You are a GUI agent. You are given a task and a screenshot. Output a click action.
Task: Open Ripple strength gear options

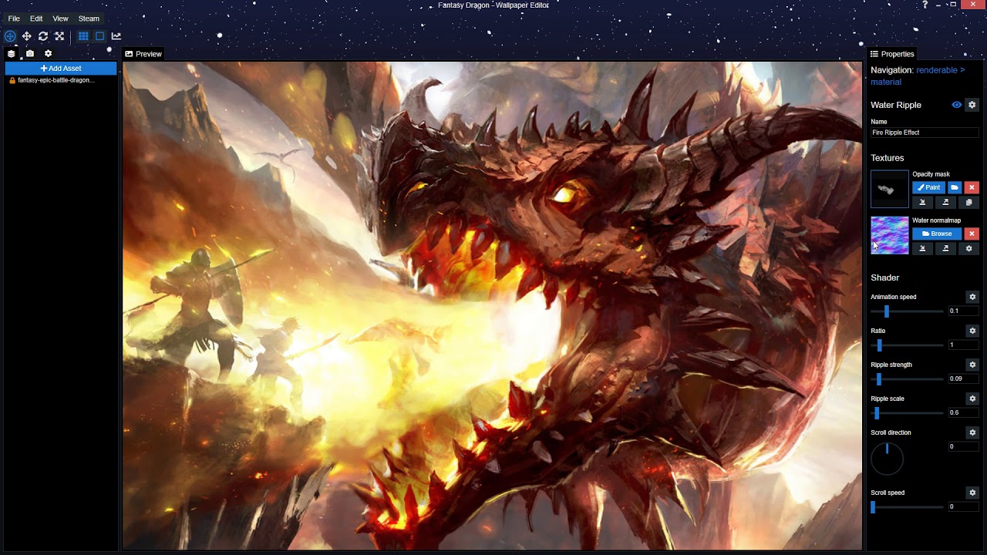[972, 365]
